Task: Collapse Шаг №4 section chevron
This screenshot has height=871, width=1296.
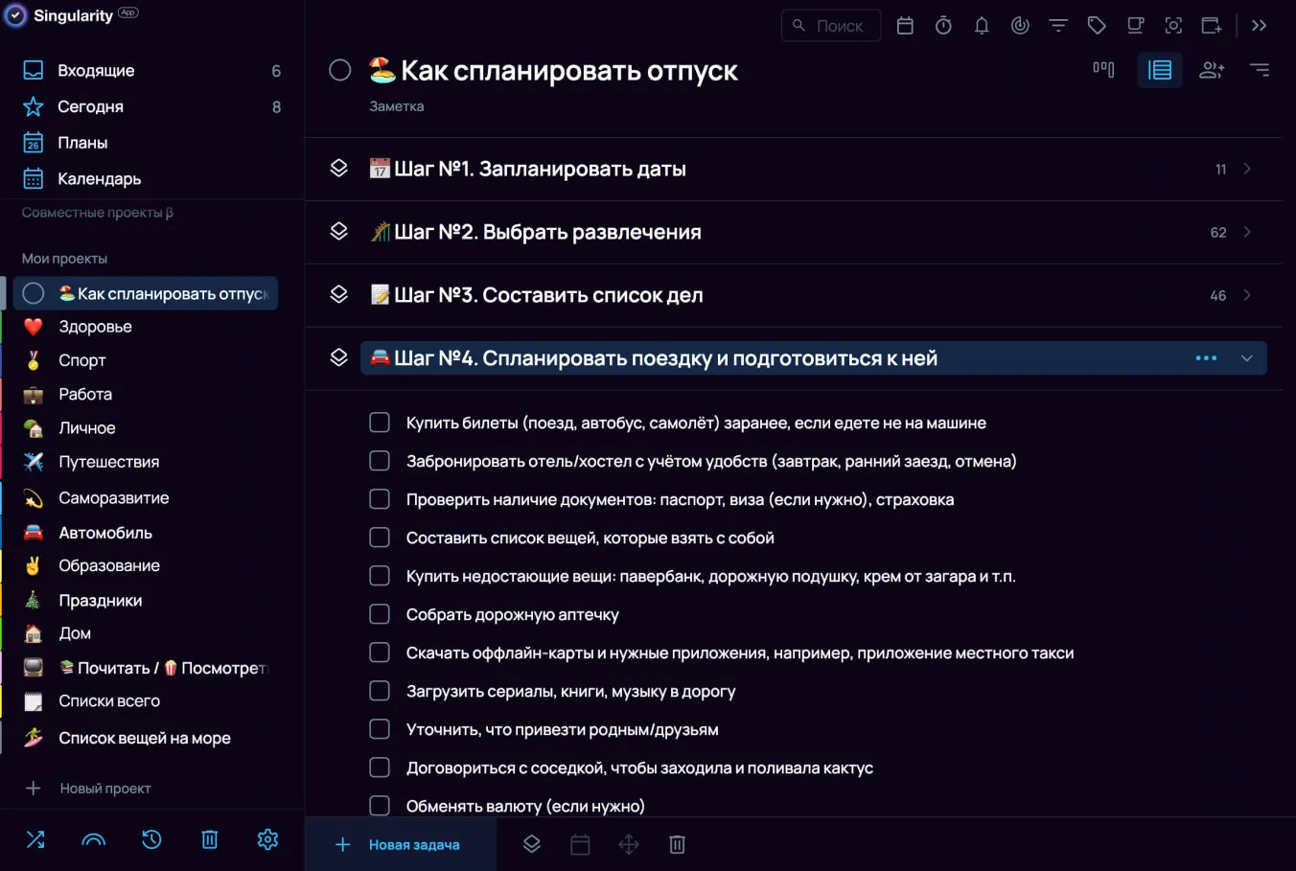Action: [1247, 358]
